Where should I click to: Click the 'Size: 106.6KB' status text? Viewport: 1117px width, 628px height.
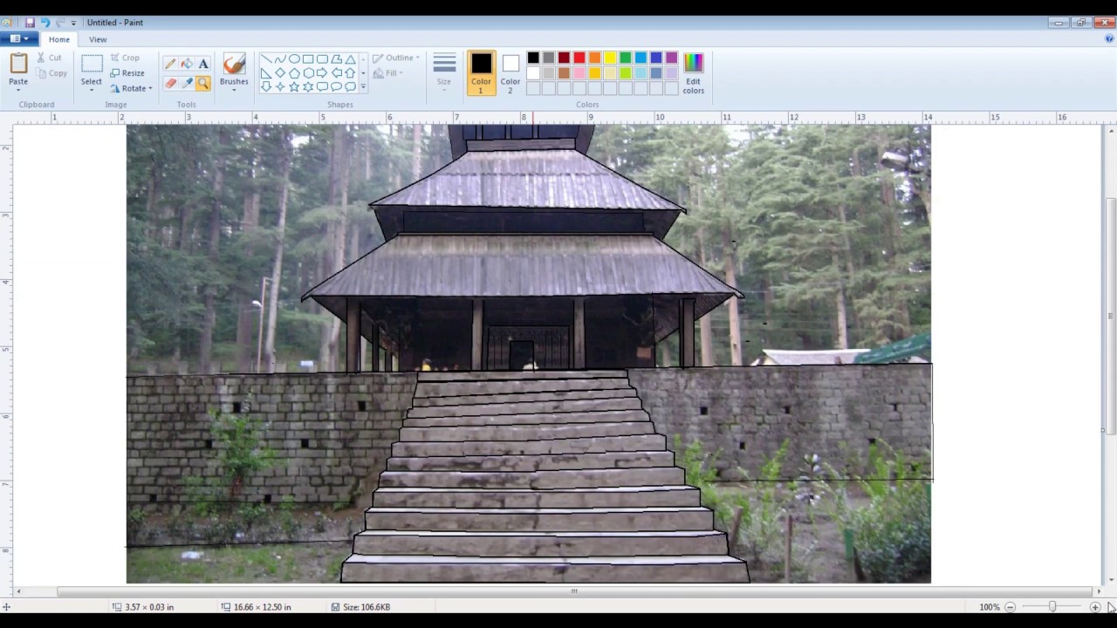click(367, 607)
